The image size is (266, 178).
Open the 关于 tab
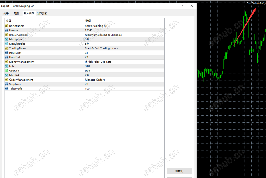click(6, 14)
